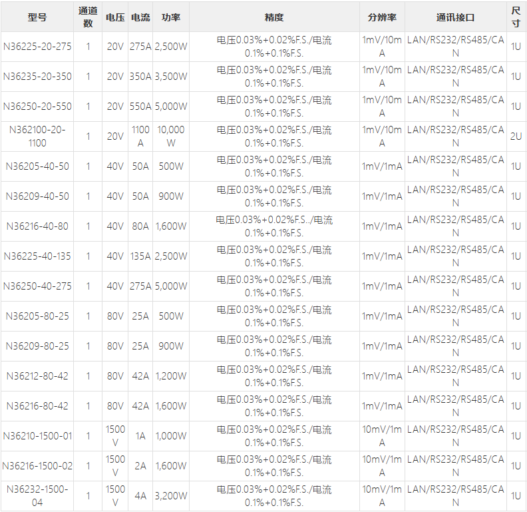Click the 3,200W power cell
The width and height of the screenshot is (527, 512).
coord(171,495)
